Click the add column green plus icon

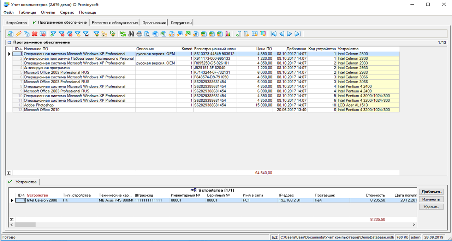tap(239, 34)
